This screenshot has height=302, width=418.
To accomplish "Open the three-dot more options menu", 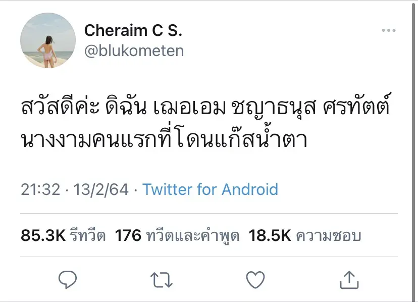I will tap(388, 31).
